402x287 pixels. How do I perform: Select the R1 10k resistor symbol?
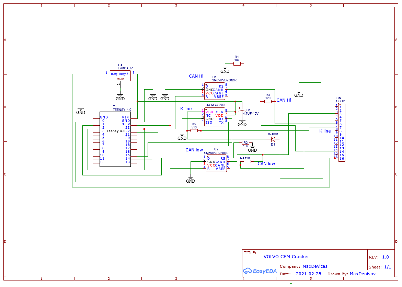pyautogui.click(x=237, y=64)
